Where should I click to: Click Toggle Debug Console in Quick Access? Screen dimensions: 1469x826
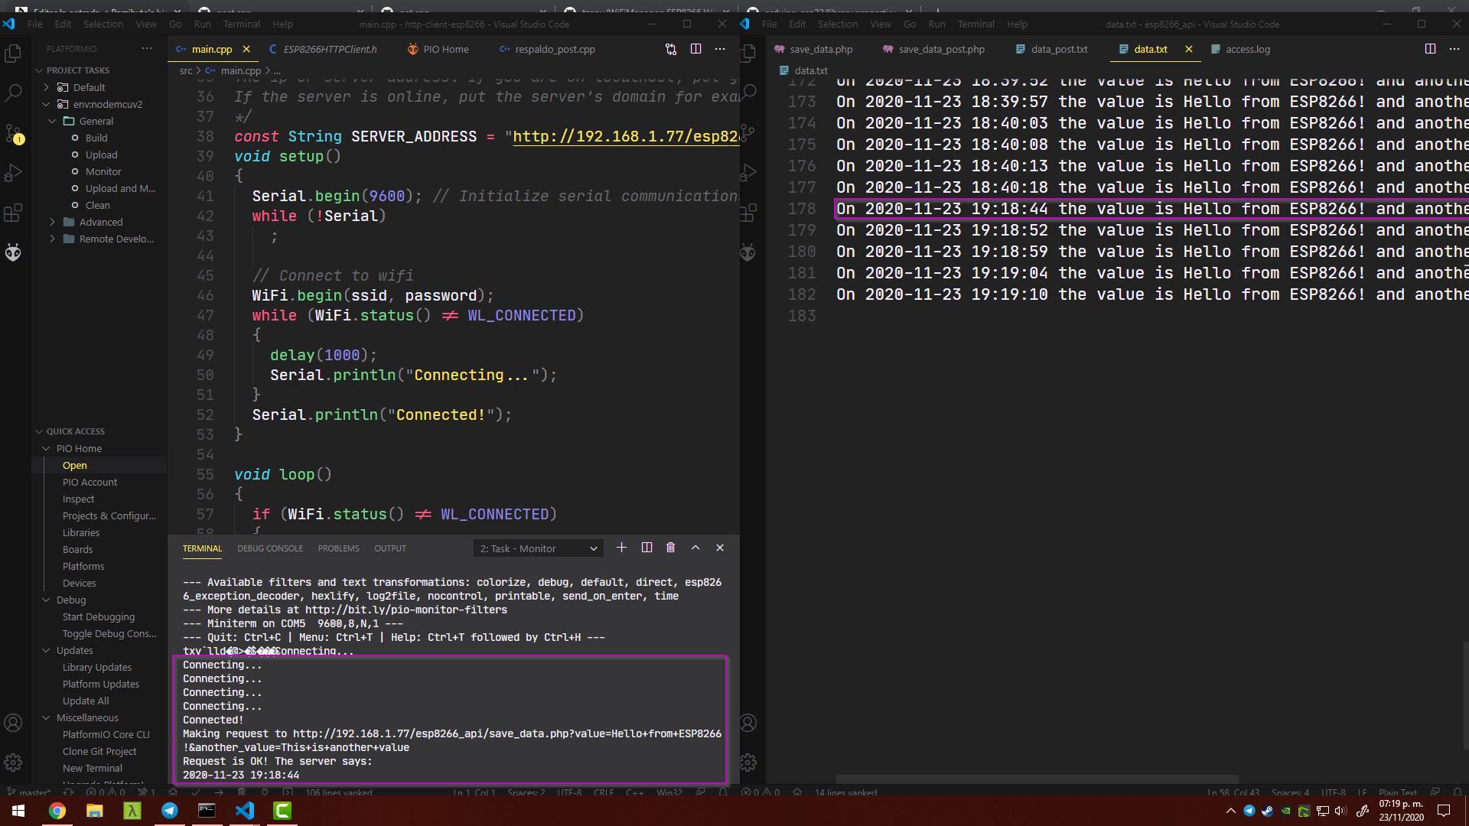[109, 633]
